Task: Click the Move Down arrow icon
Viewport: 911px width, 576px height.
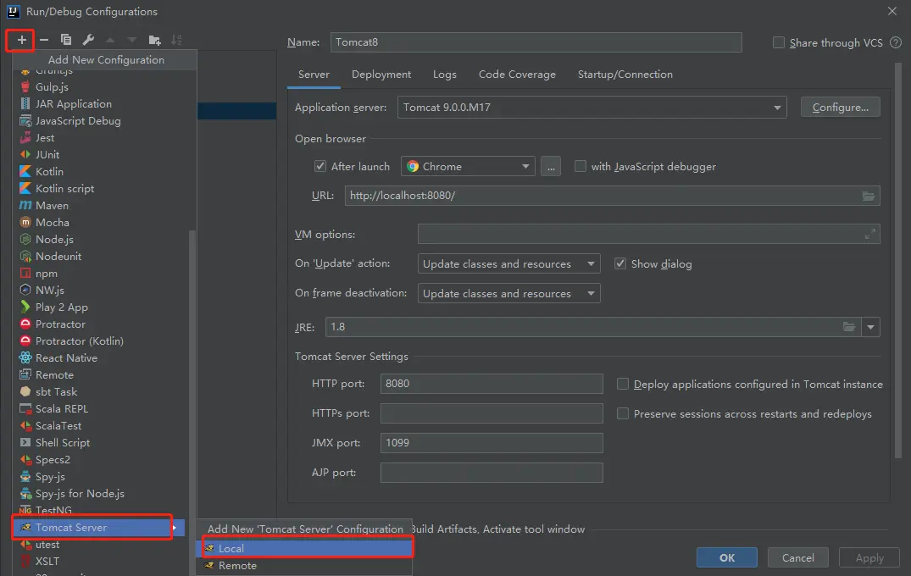Action: point(132,40)
